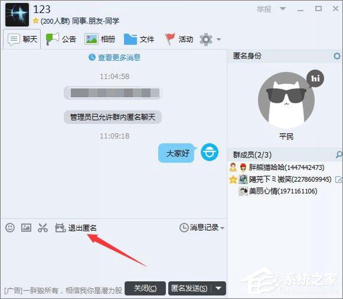The width and height of the screenshot is (343, 299).
Task: Search group members with magnifier icon
Action: (x=339, y=155)
